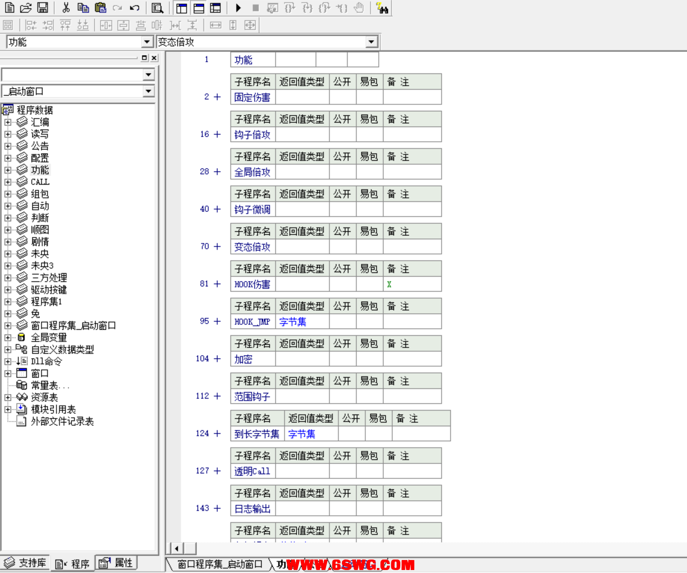Image resolution: width=687 pixels, height=573 pixels.
Task: Switch to the 支持库 tab
Action: [26, 563]
